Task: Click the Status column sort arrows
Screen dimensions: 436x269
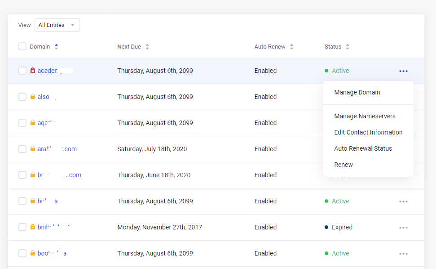Action: pyautogui.click(x=347, y=47)
